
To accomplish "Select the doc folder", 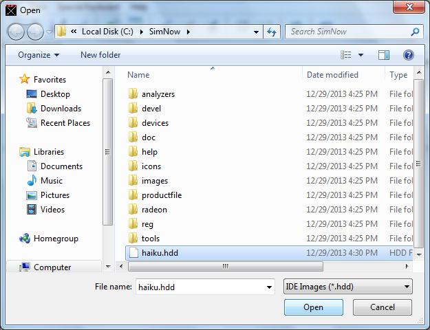I will [x=149, y=137].
